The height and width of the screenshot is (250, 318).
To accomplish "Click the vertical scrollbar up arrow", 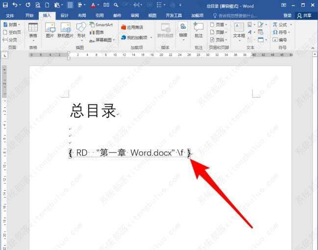I will pyautogui.click(x=315, y=54).
